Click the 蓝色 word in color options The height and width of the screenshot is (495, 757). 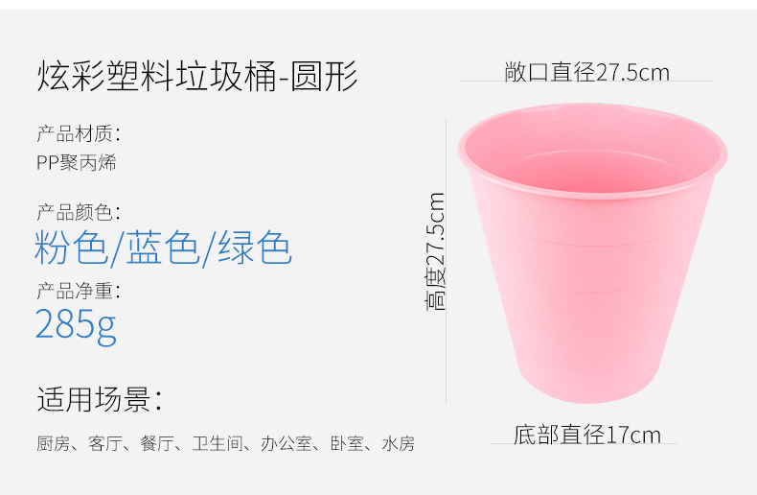[x=163, y=247]
